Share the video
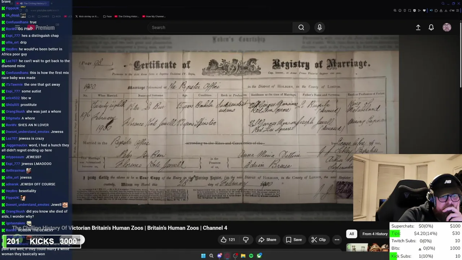Viewport: 462px width, 260px height. (267, 239)
